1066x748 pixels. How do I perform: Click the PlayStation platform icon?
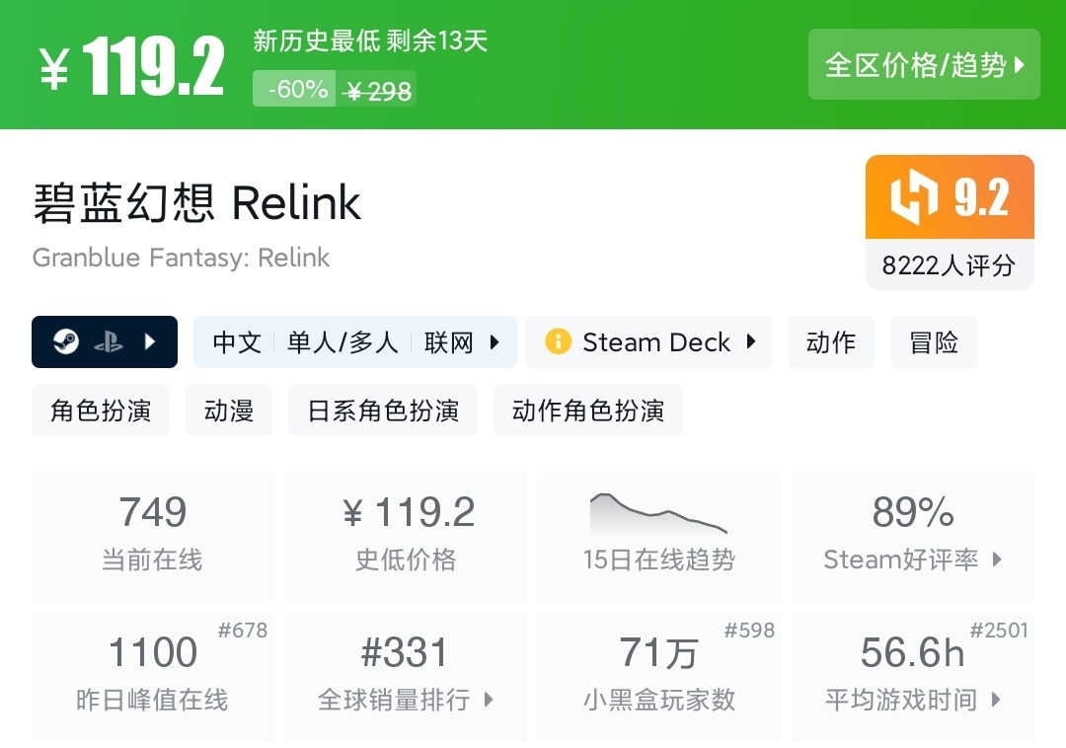coord(109,342)
